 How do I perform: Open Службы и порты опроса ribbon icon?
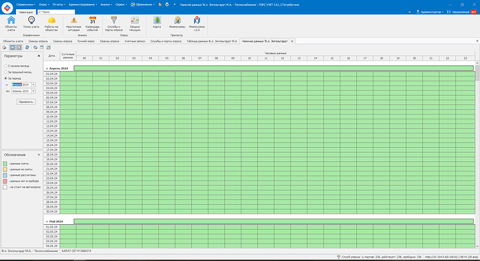[114, 24]
